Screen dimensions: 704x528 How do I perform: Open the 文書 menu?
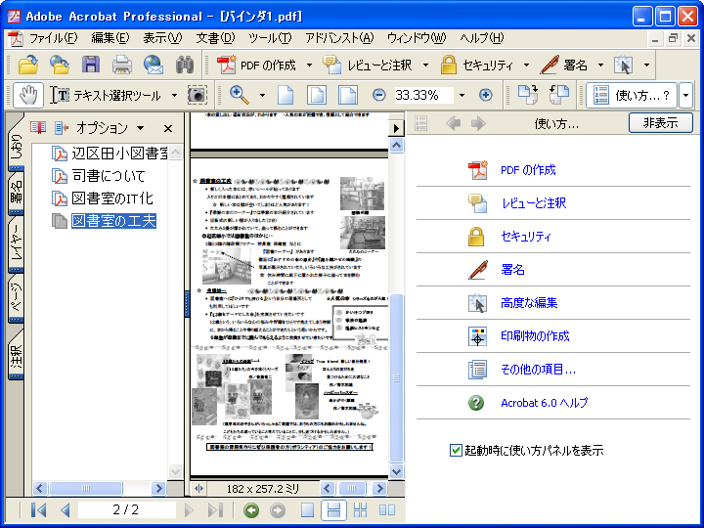pos(215,38)
